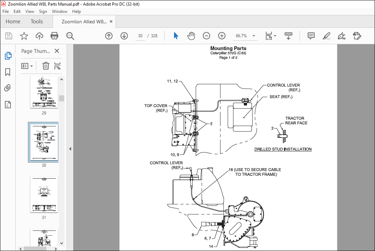
Task: Open fit page tool dropdown arrow
Action: tap(275, 36)
